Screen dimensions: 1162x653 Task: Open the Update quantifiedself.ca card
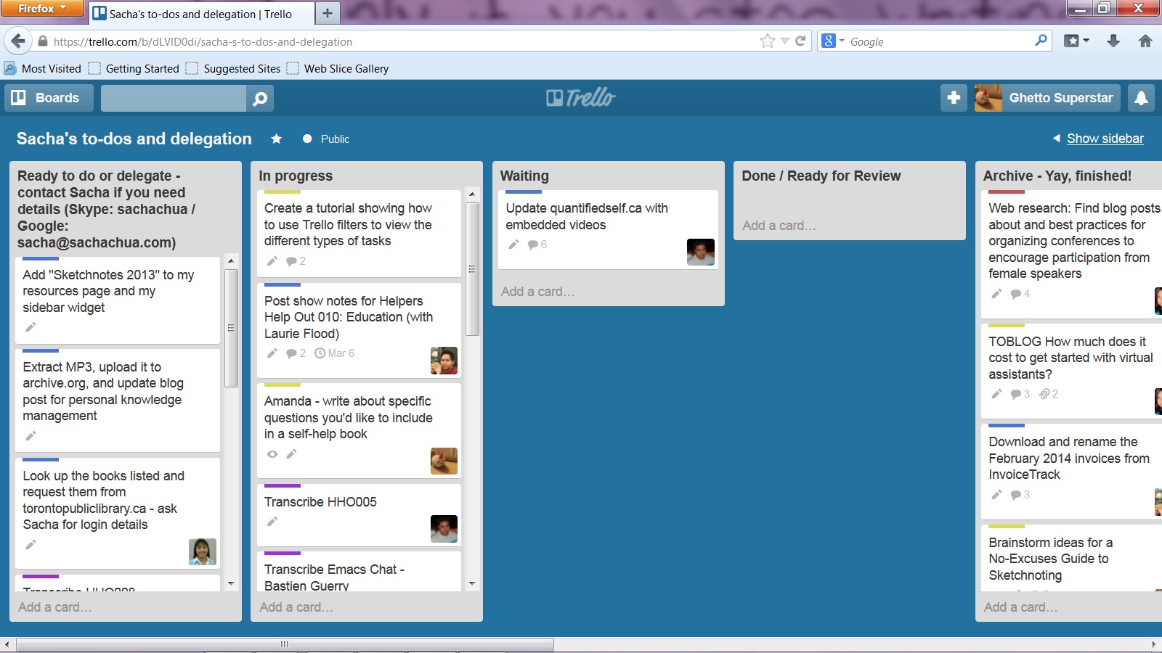click(608, 229)
